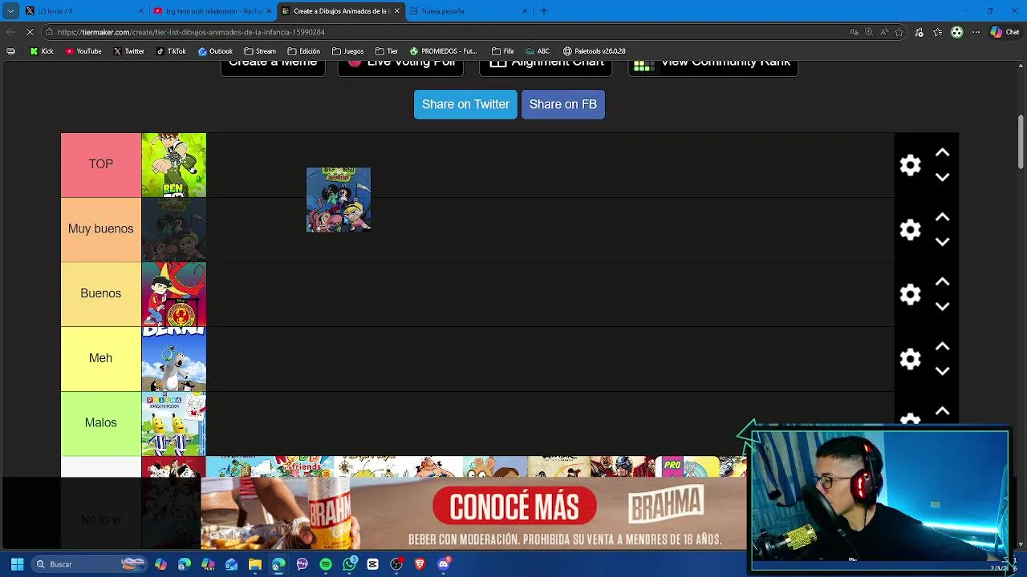Open the YouTube bookmark
Screen dimensions: 1027x577
[x=83, y=51]
